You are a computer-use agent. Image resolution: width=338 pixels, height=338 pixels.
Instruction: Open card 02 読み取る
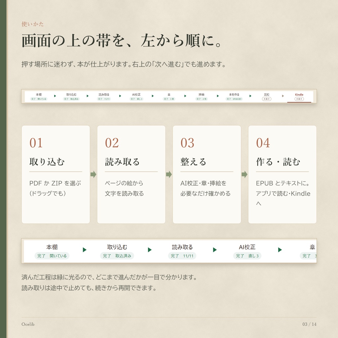coord(131,174)
